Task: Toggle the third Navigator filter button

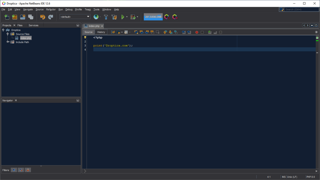Action: click(x=28, y=170)
